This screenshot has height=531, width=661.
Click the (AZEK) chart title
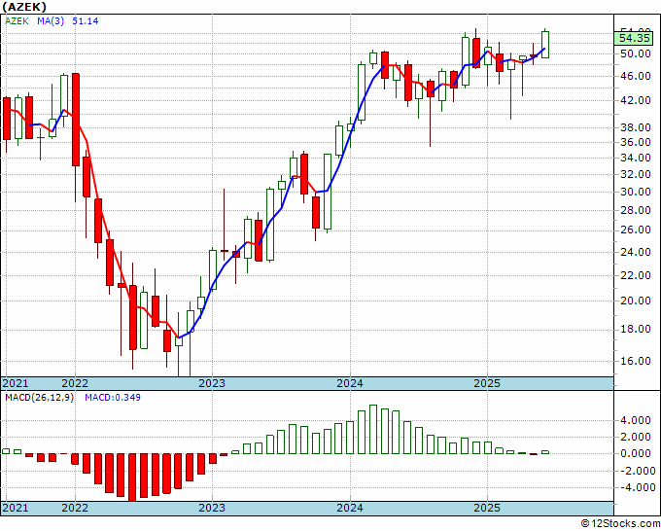coord(24,7)
